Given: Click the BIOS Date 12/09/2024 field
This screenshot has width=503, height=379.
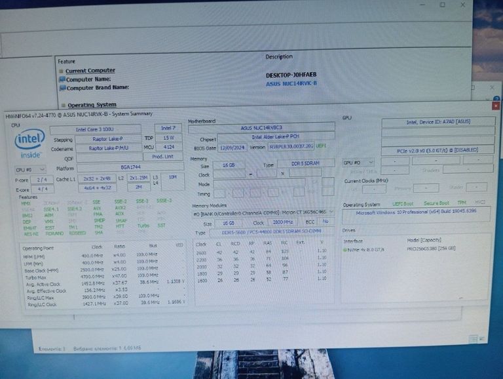Looking at the screenshot, I should click(232, 147).
